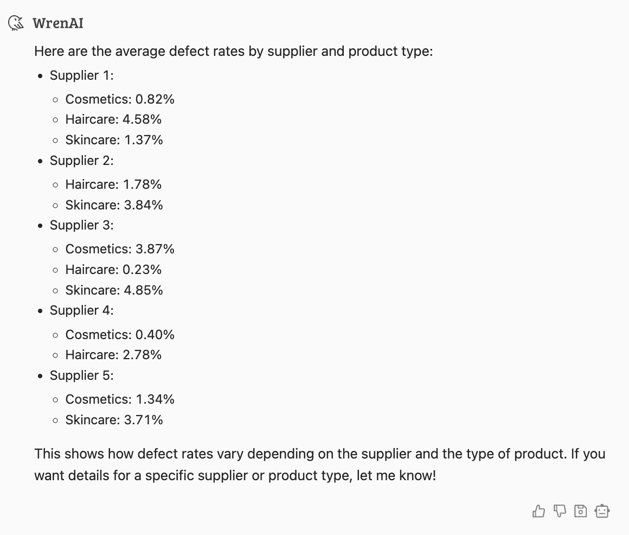This screenshot has height=535, width=629.
Task: Click the floppy disk save icon
Action: click(x=581, y=511)
